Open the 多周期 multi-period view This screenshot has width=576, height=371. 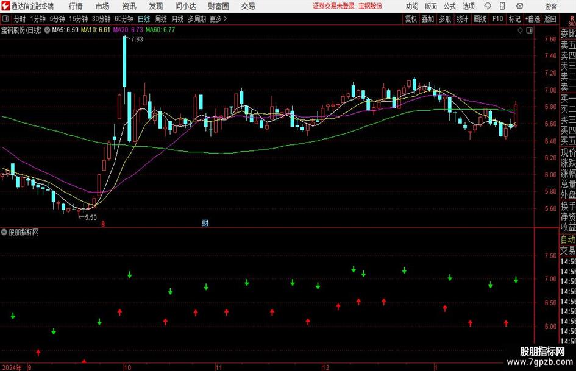pos(197,19)
